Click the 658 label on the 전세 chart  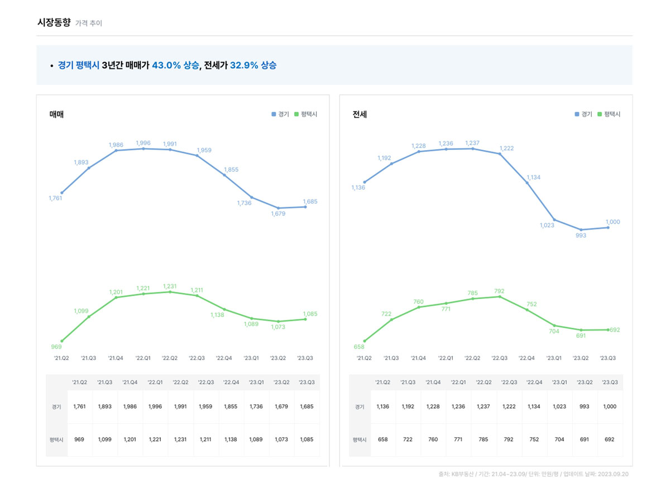coord(358,347)
